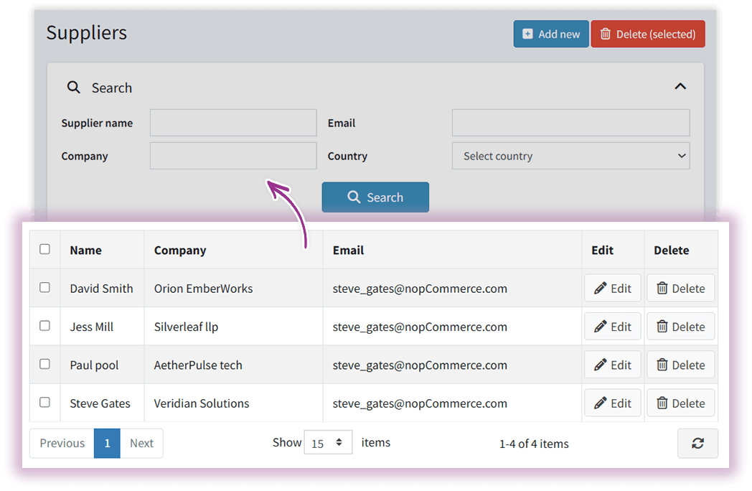The image size is (752, 491).
Task: Click the trash icon on Delete (selected) button
Action: (x=606, y=34)
